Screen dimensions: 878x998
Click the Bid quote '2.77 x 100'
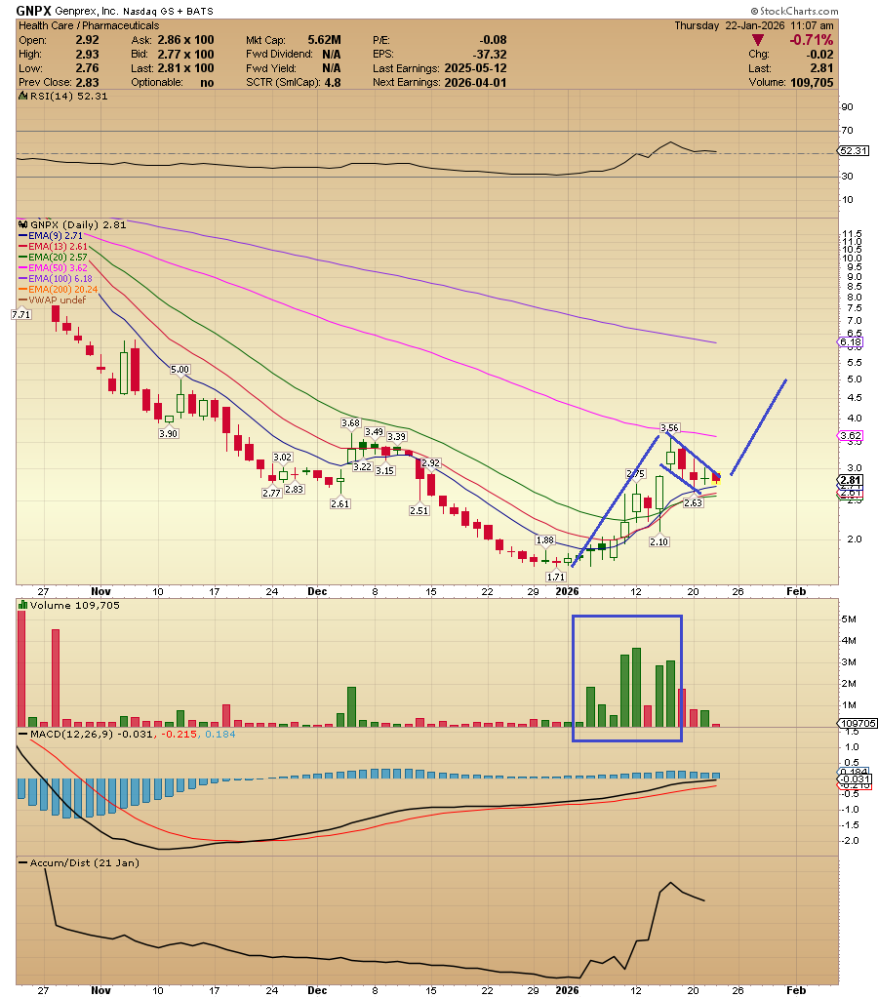click(186, 54)
